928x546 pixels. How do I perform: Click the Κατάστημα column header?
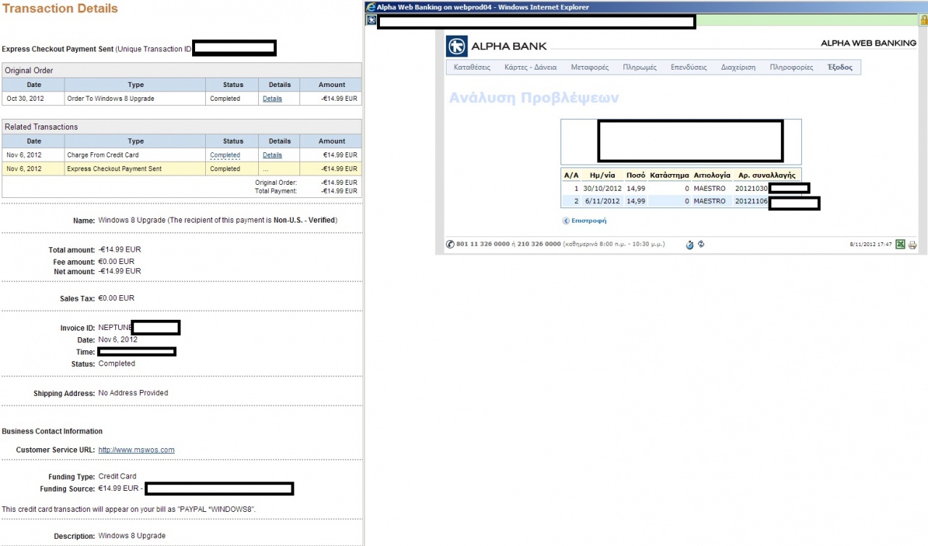tap(669, 175)
